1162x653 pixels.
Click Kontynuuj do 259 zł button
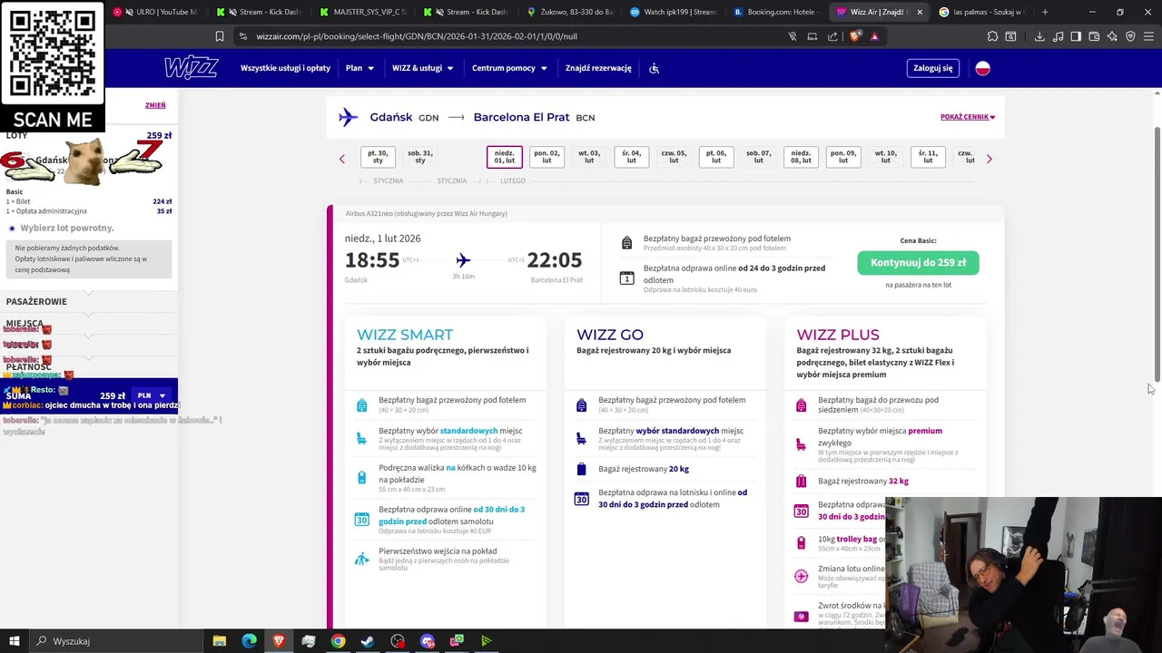[918, 263]
